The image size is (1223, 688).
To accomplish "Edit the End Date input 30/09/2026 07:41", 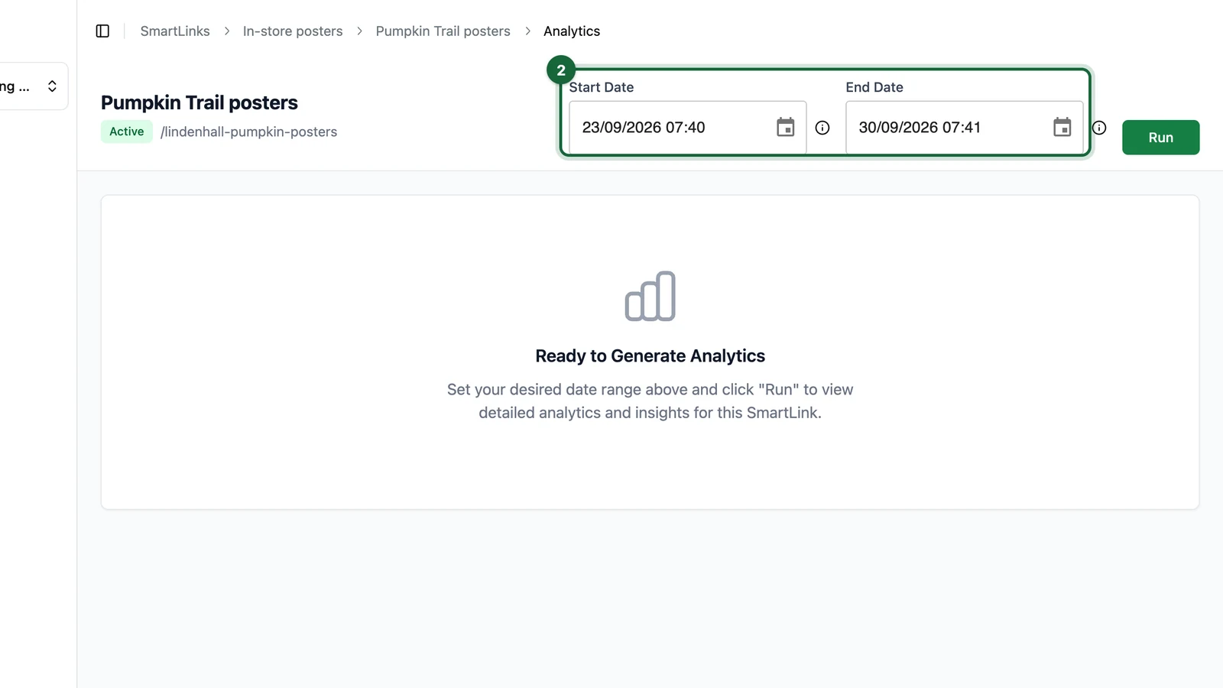I will coord(964,128).
